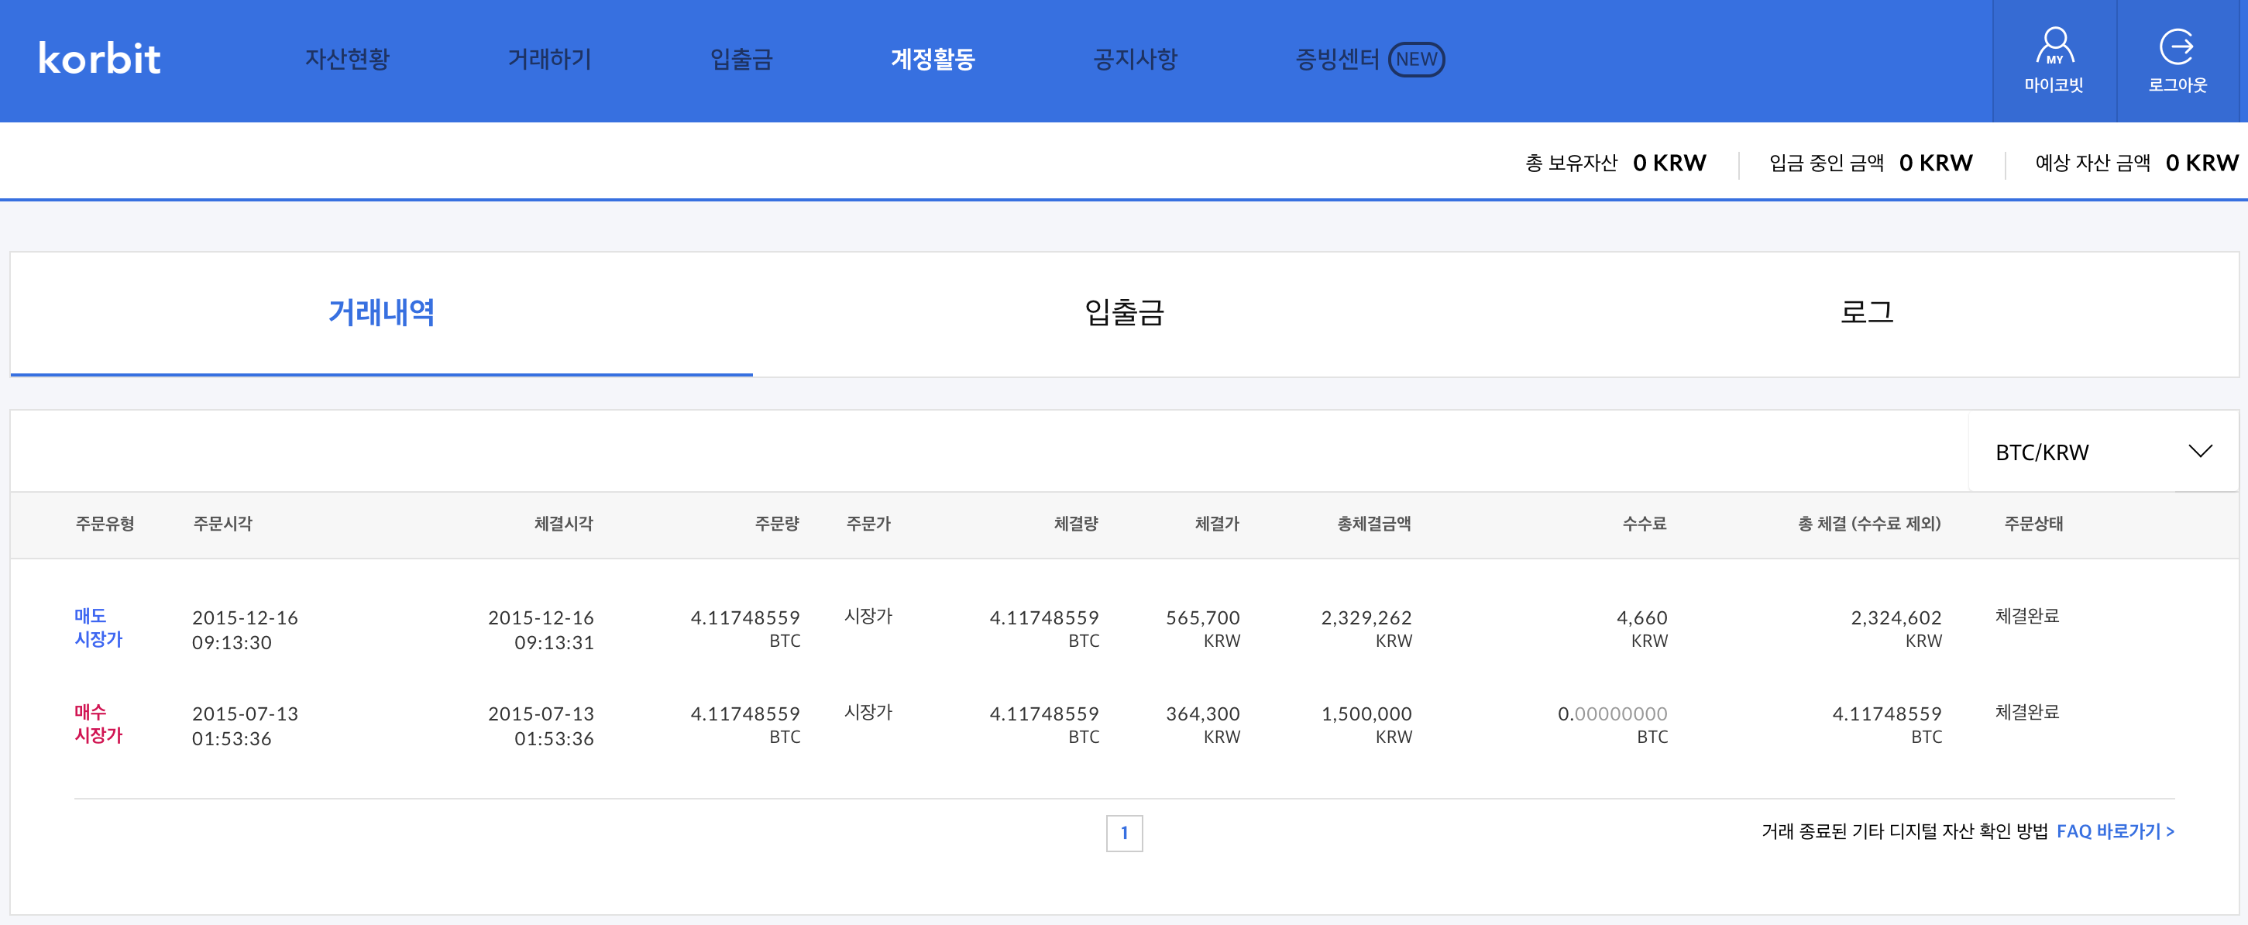Open the 증빙센터 menu item
Viewport: 2248px width, 925px height.
pyautogui.click(x=1336, y=60)
